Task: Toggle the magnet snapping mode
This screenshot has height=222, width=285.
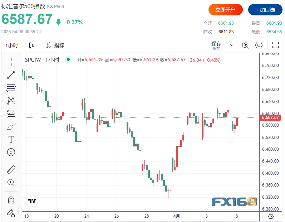Action: 11,200
